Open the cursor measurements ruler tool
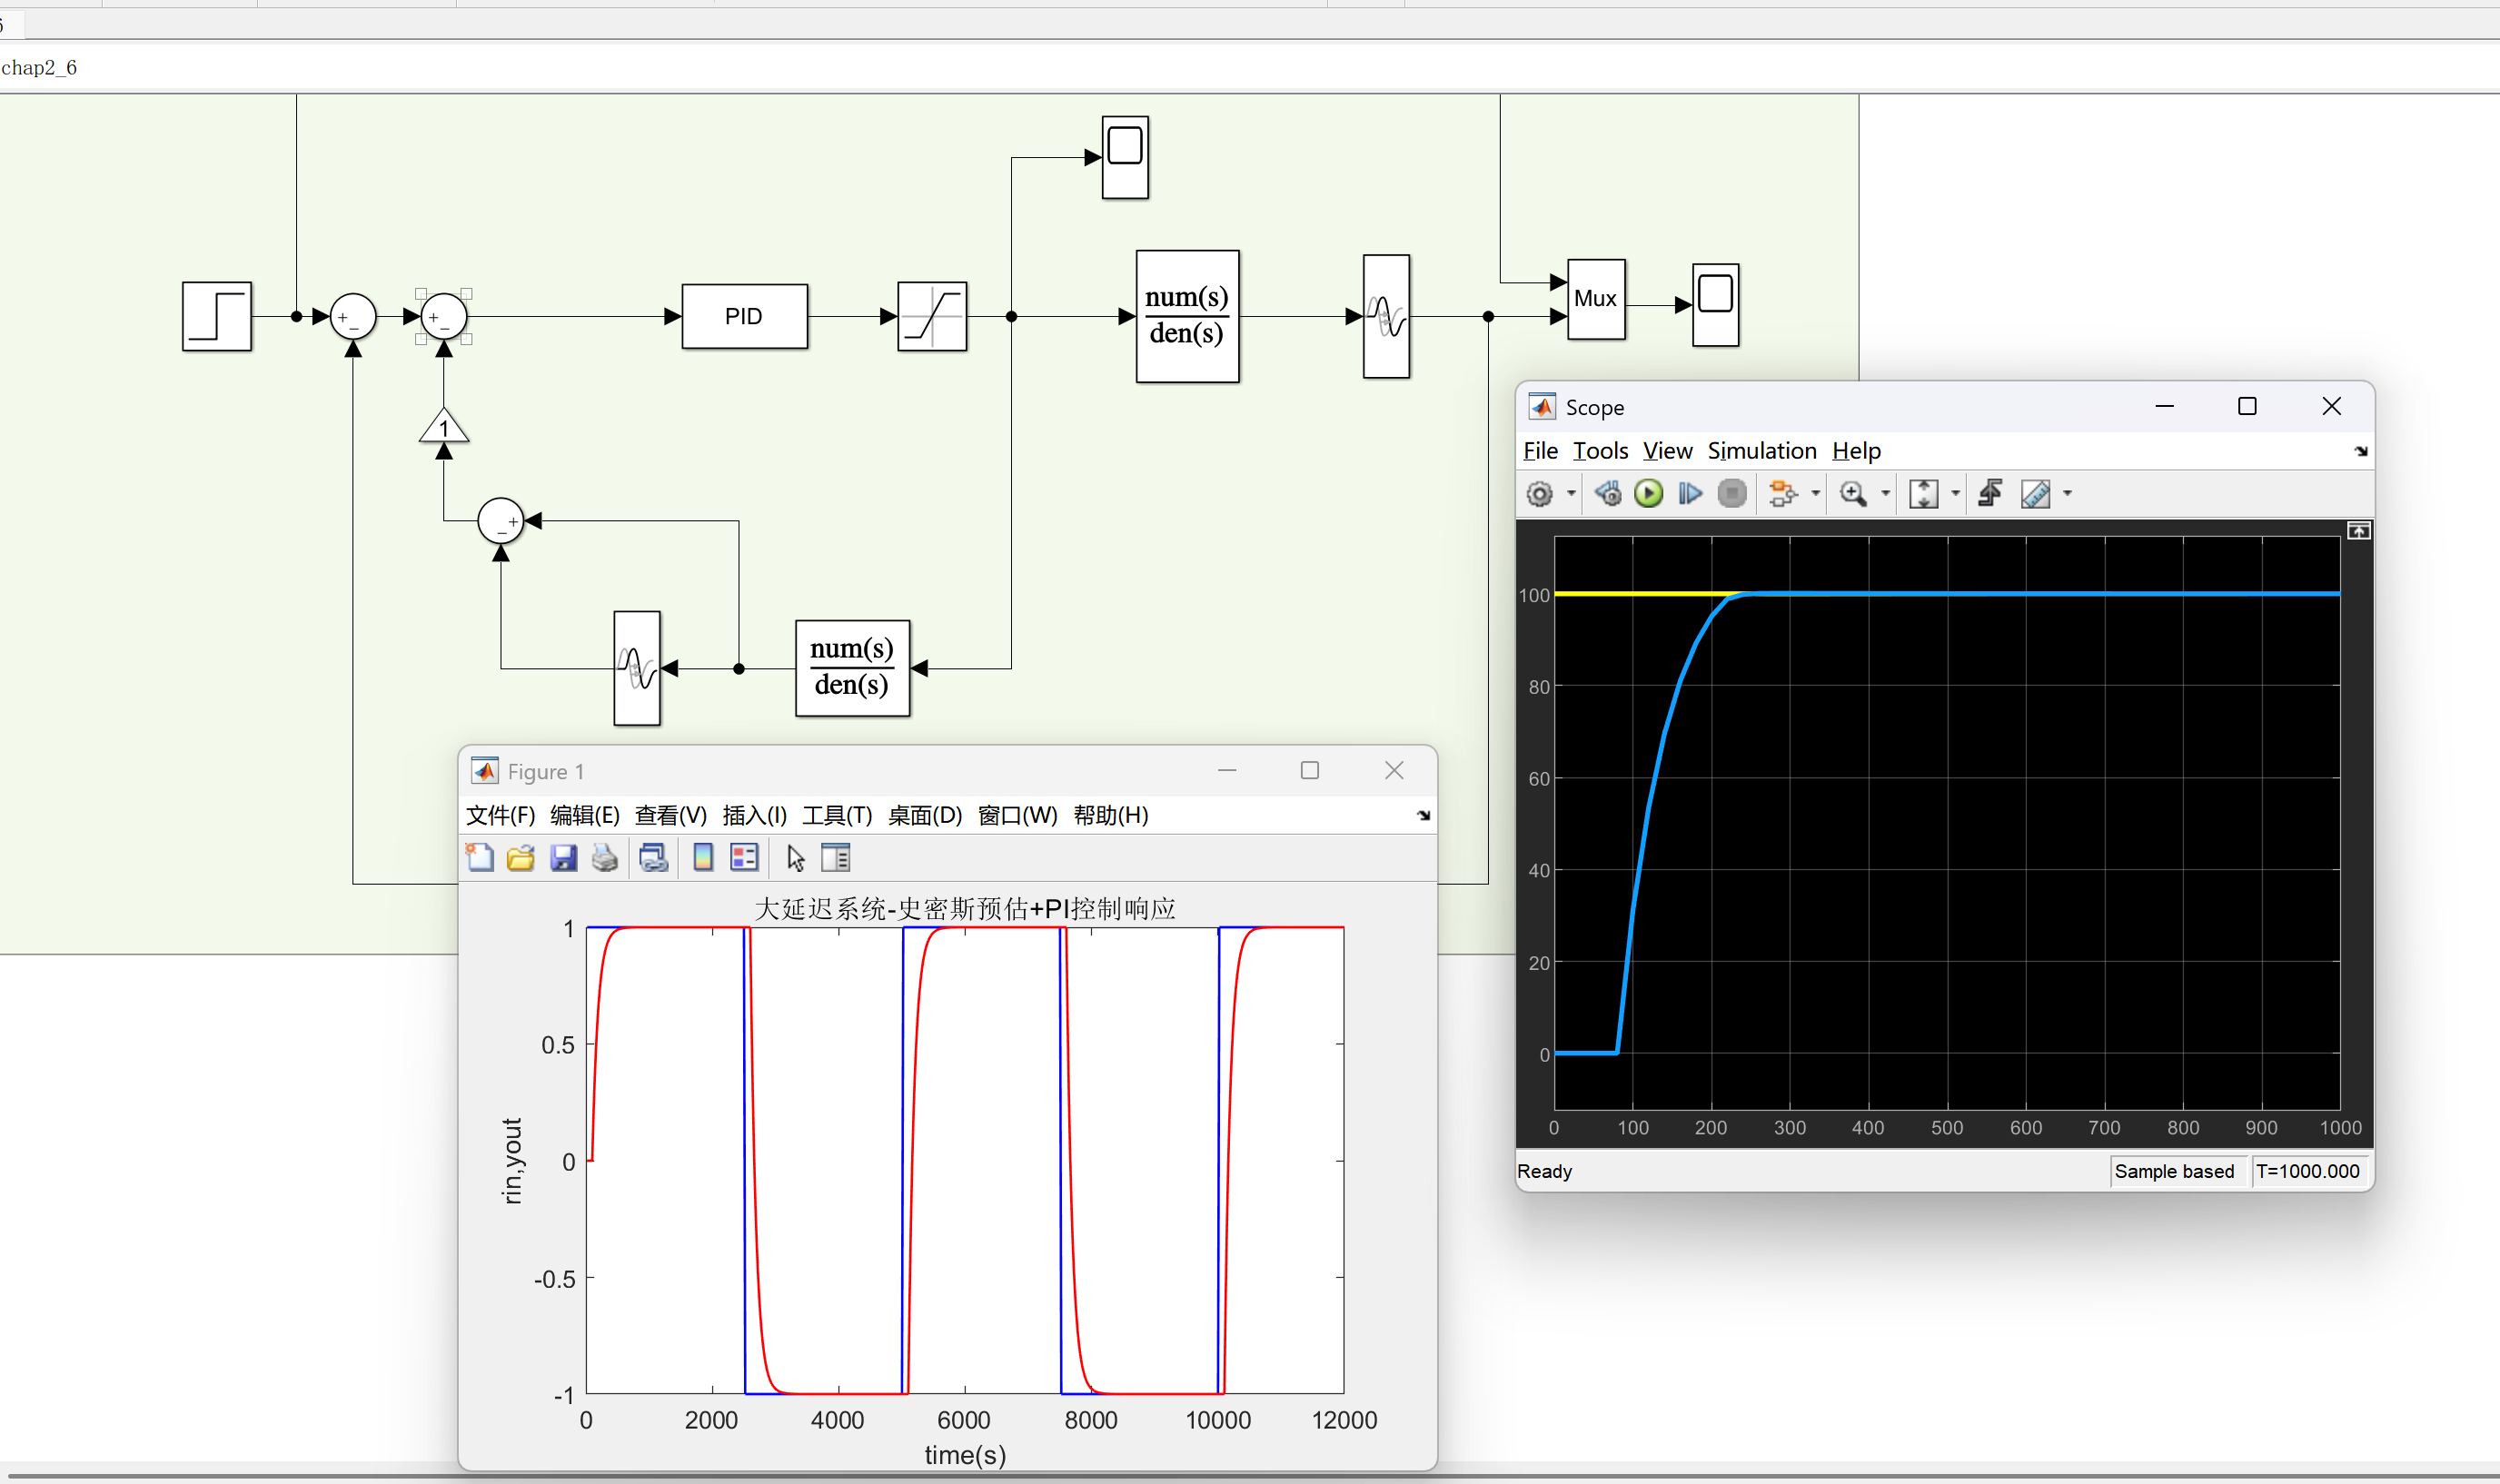 click(2035, 493)
